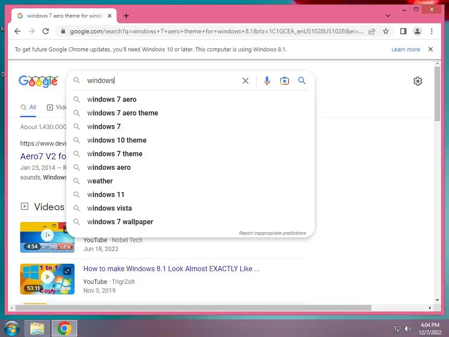Viewport: 449px width, 337px height.
Task: Follow the Learn more link
Action: point(406,49)
